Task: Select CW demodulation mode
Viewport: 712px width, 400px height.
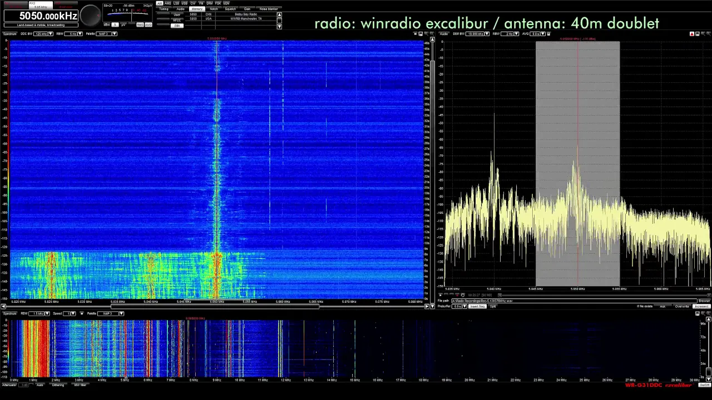Action: coord(193,3)
